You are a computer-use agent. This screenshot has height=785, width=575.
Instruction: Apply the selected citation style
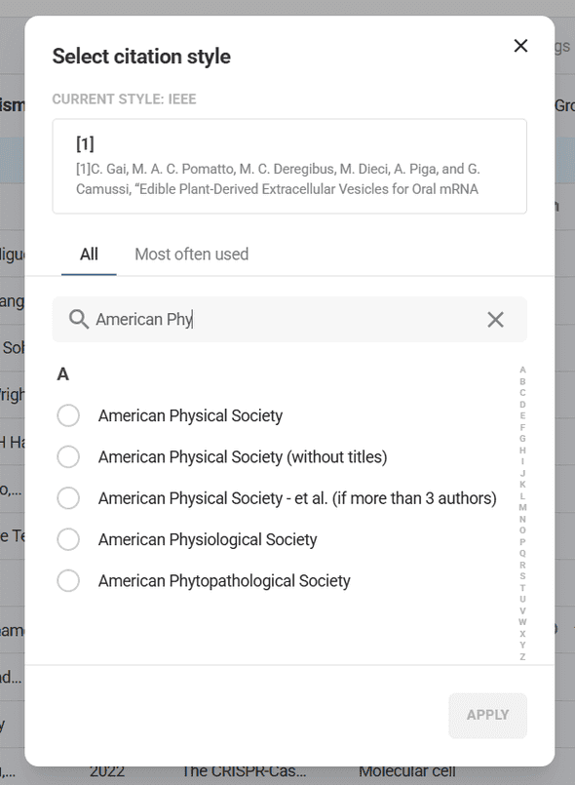tap(487, 715)
